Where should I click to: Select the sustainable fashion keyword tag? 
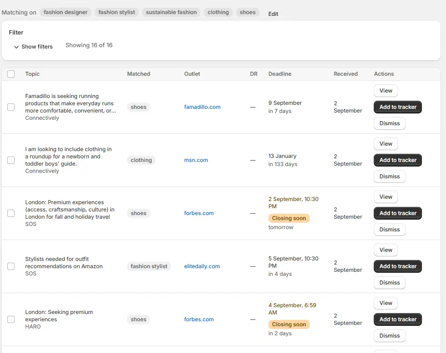coord(171,12)
